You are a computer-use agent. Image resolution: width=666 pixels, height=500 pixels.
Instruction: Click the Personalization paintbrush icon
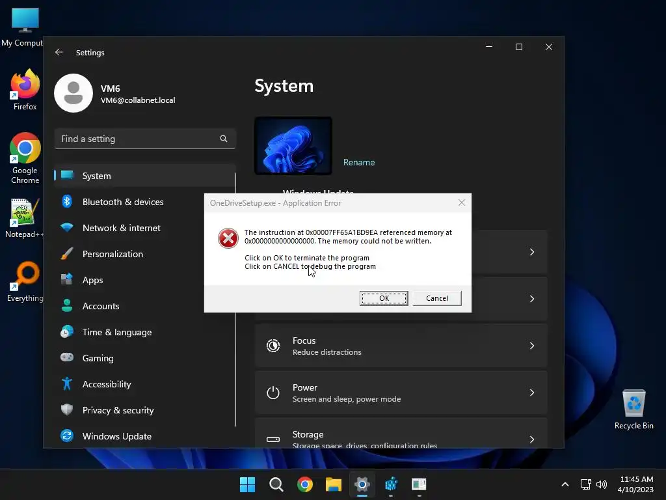[x=67, y=253]
